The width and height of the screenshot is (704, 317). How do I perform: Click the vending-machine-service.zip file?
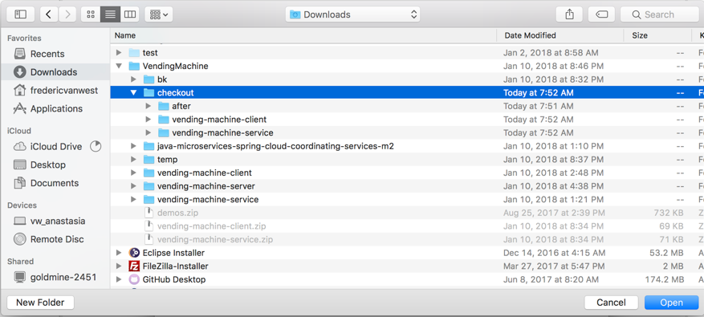pos(214,239)
